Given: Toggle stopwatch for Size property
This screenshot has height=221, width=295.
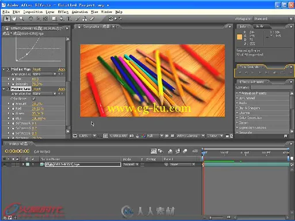Looking at the screenshot, I should click(13, 79).
